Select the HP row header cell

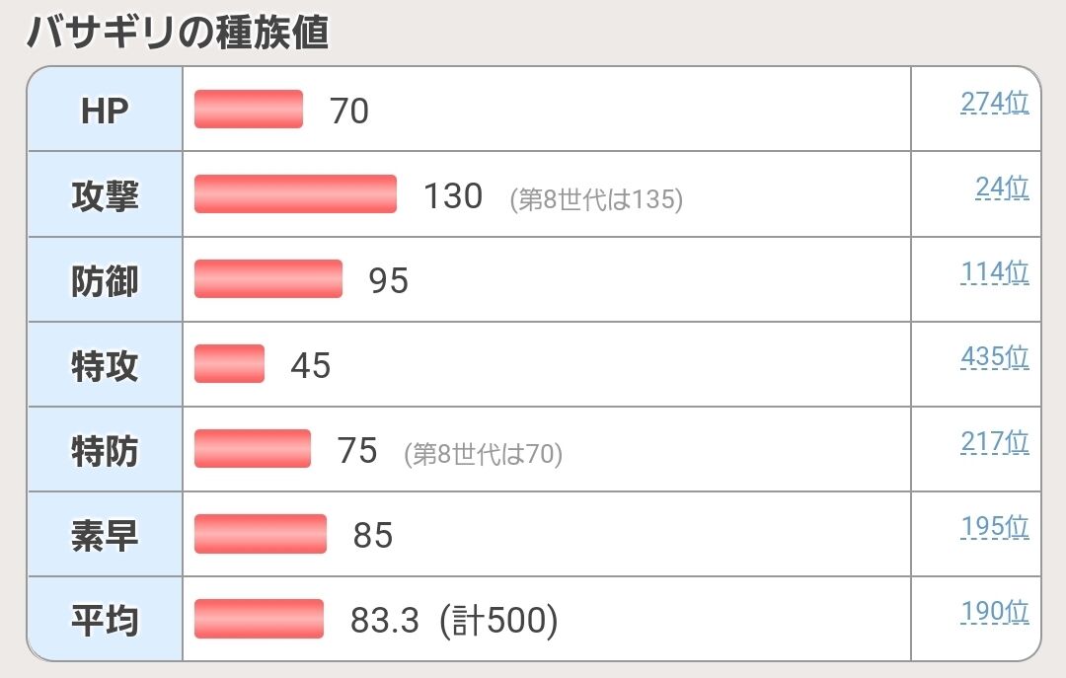pyautogui.click(x=105, y=109)
